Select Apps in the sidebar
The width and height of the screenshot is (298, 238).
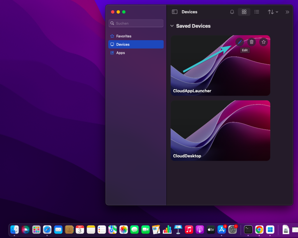pos(136,53)
